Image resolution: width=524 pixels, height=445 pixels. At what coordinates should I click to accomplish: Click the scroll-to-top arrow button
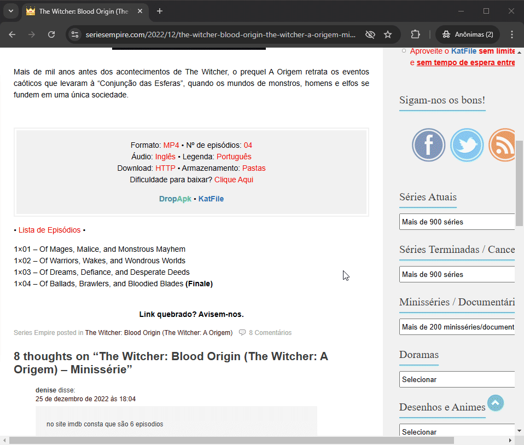click(495, 403)
